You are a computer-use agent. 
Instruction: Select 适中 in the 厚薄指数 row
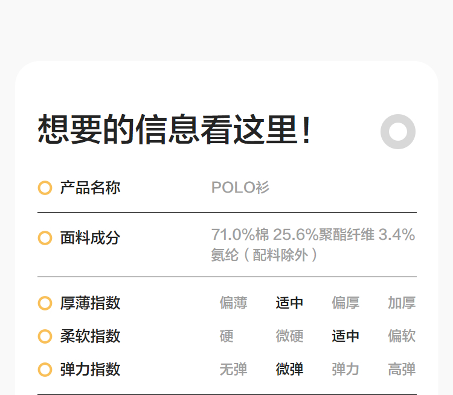289,303
